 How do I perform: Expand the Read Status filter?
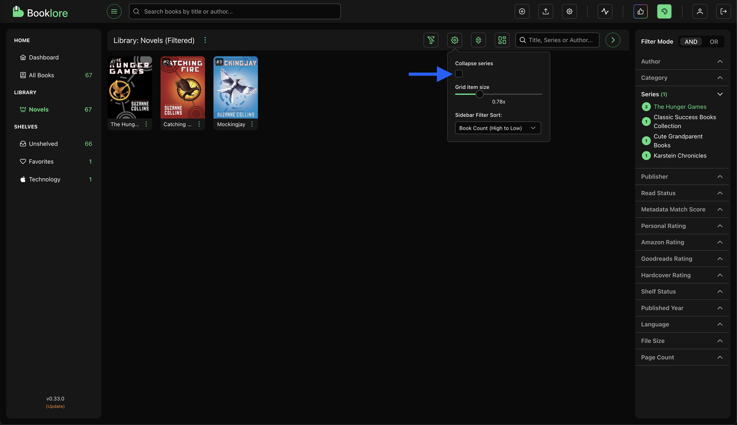point(681,193)
